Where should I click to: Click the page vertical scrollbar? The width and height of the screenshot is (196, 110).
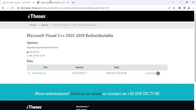[195, 47]
